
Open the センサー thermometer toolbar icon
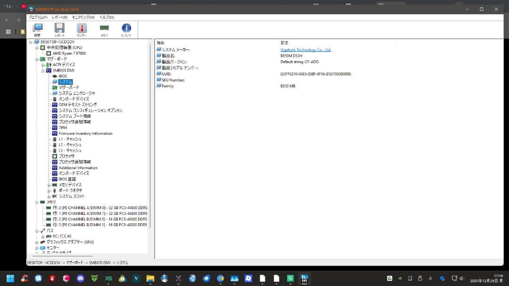pos(82,29)
